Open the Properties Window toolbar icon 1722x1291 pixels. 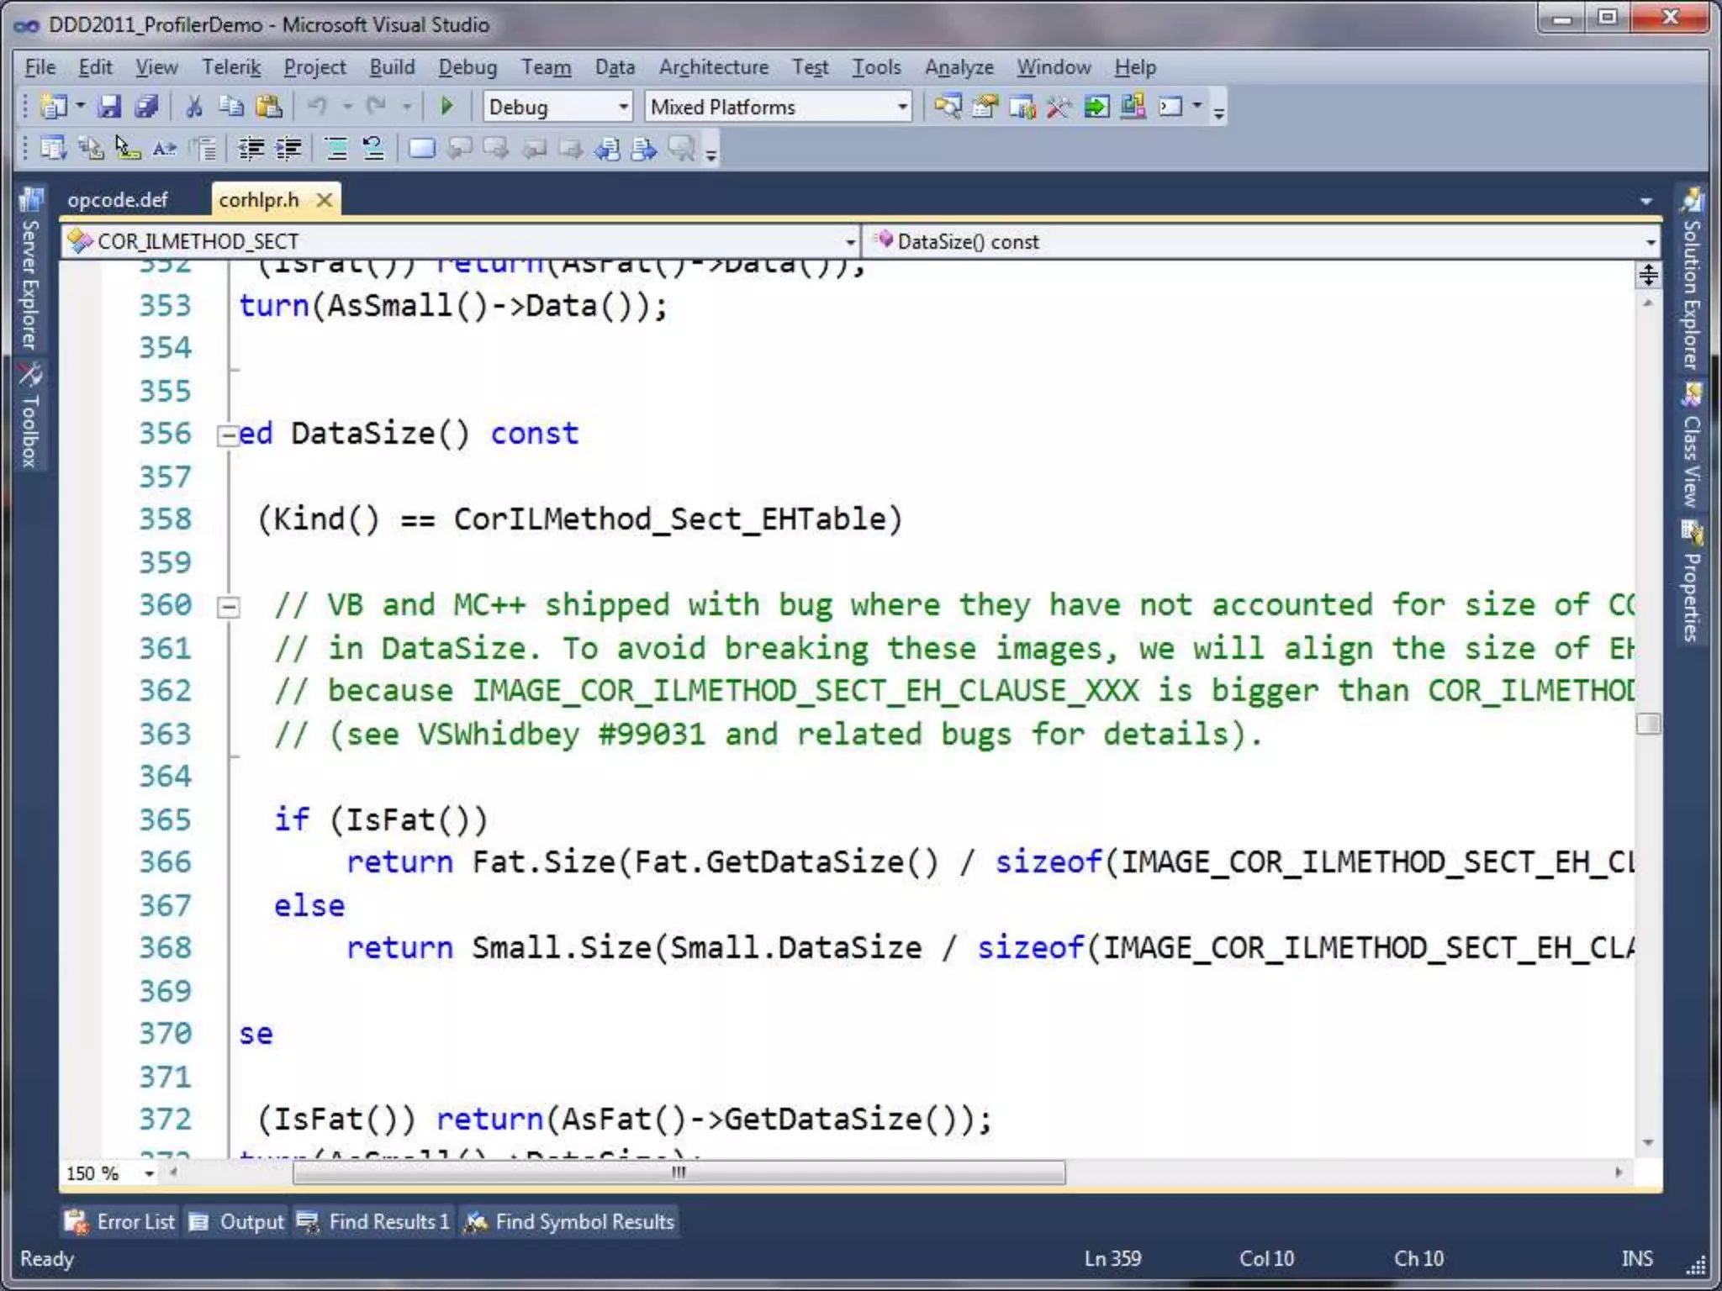click(985, 107)
